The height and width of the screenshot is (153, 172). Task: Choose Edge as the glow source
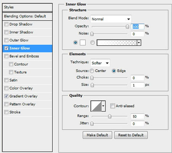point(114,71)
